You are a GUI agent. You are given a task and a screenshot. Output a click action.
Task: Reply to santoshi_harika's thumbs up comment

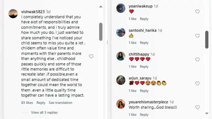(x=144, y=43)
